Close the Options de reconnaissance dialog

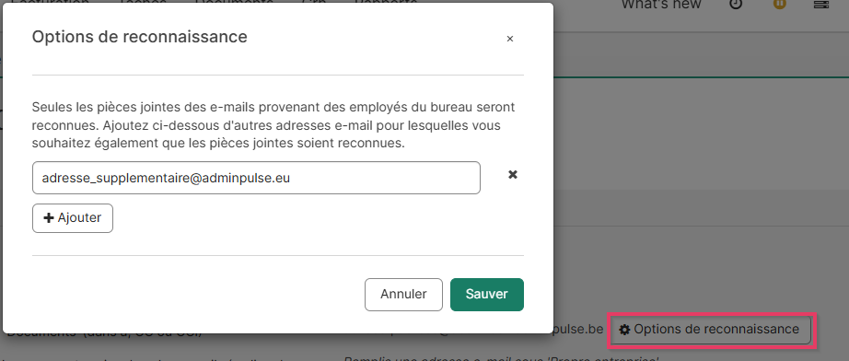point(509,39)
